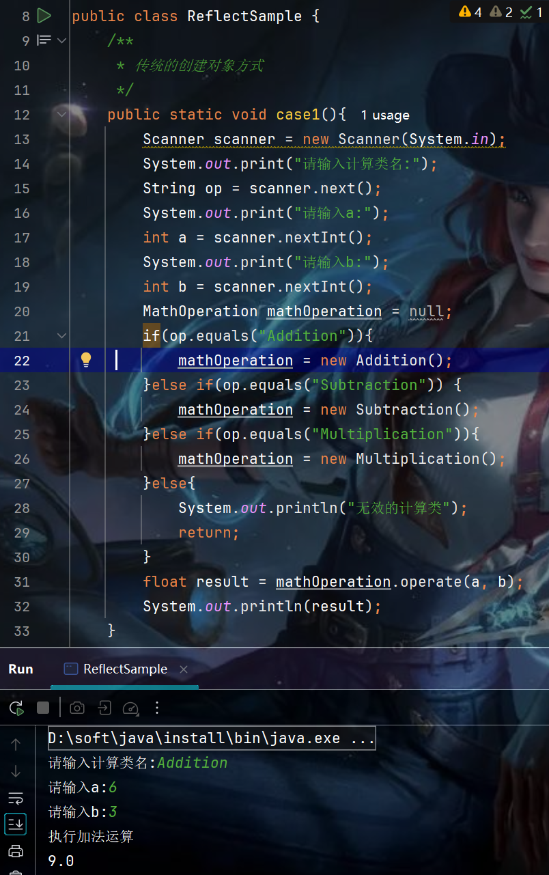
Task: Rerun the ReflectSample application
Action: (x=16, y=708)
